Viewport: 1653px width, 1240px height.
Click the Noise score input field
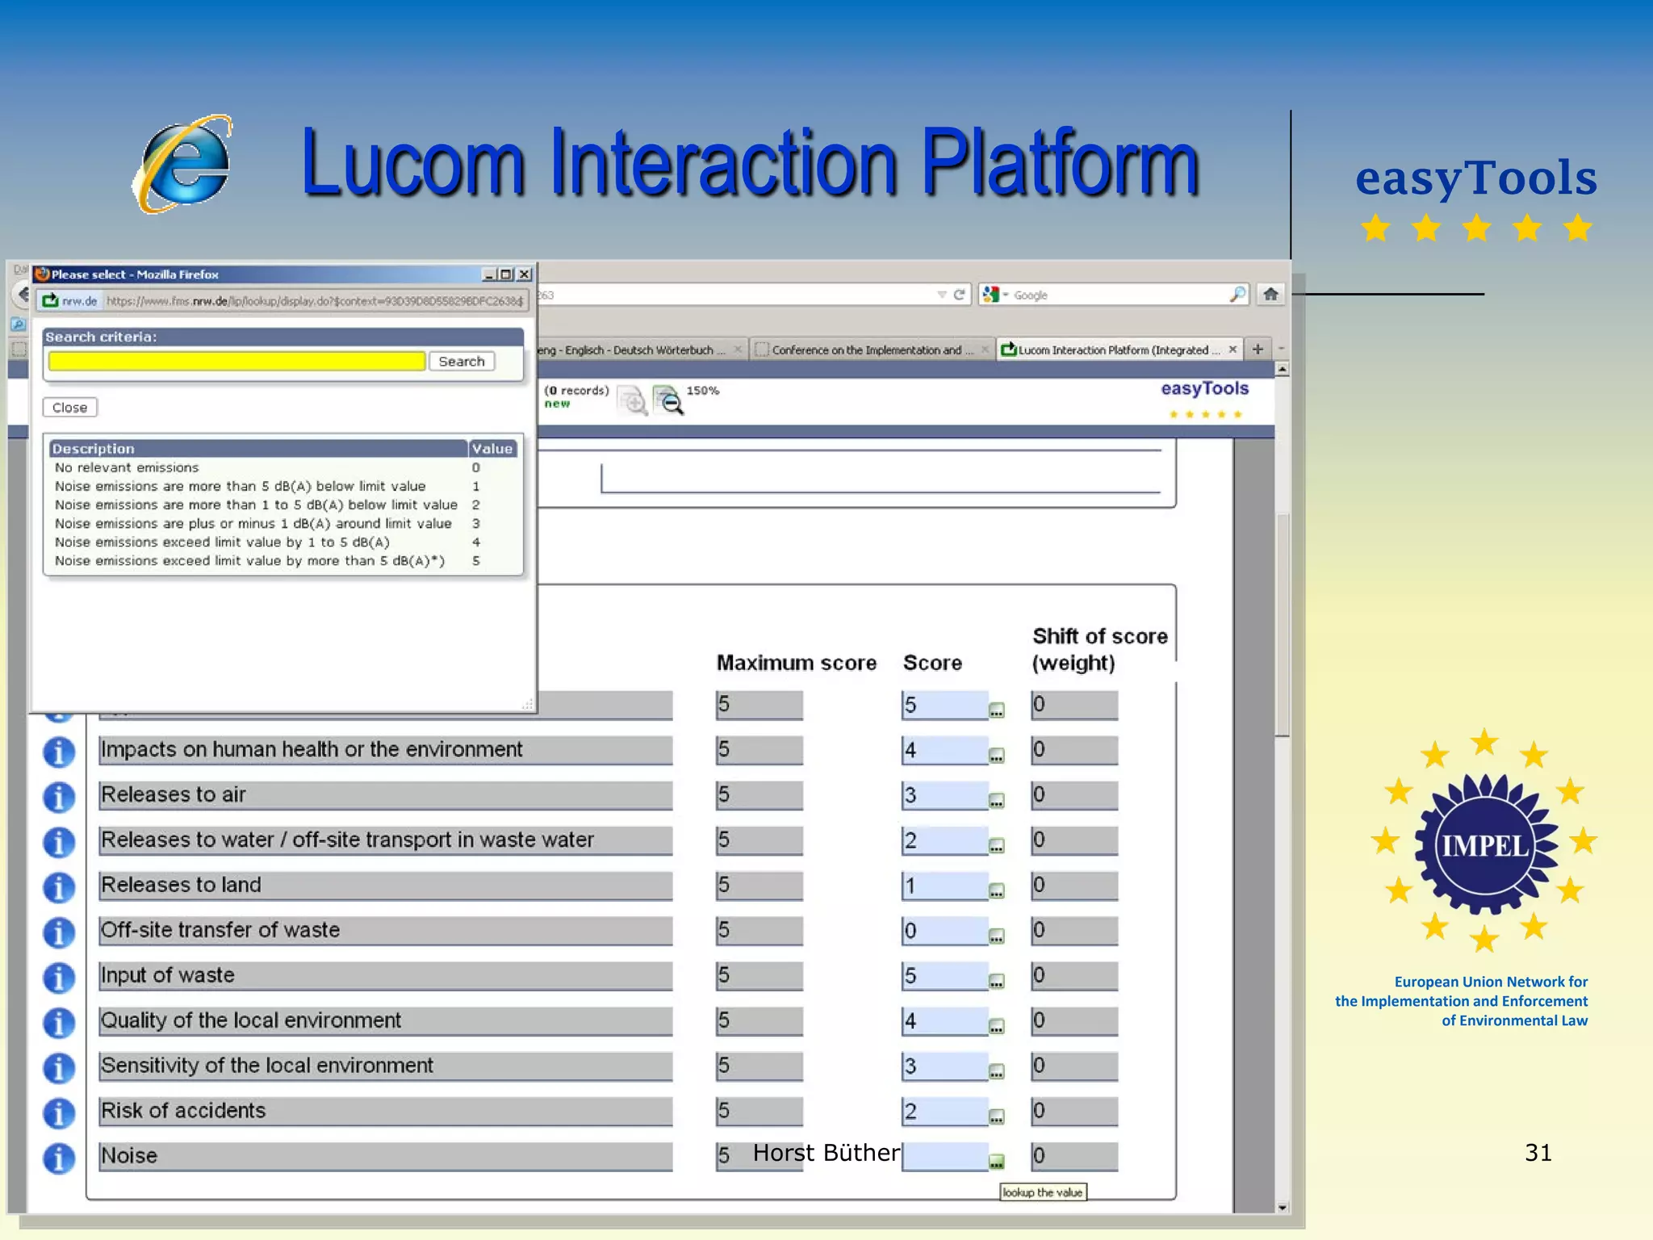[945, 1156]
